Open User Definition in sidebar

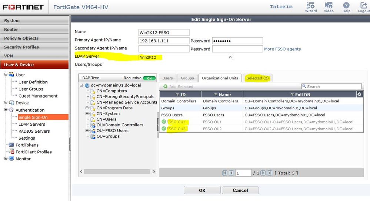point(33,82)
